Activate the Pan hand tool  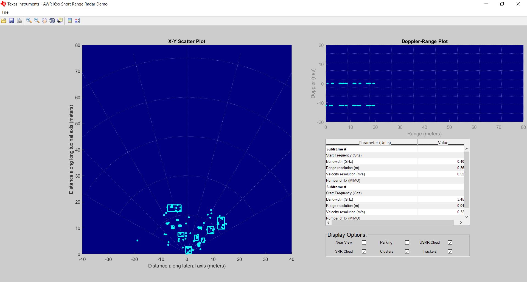coord(44,21)
